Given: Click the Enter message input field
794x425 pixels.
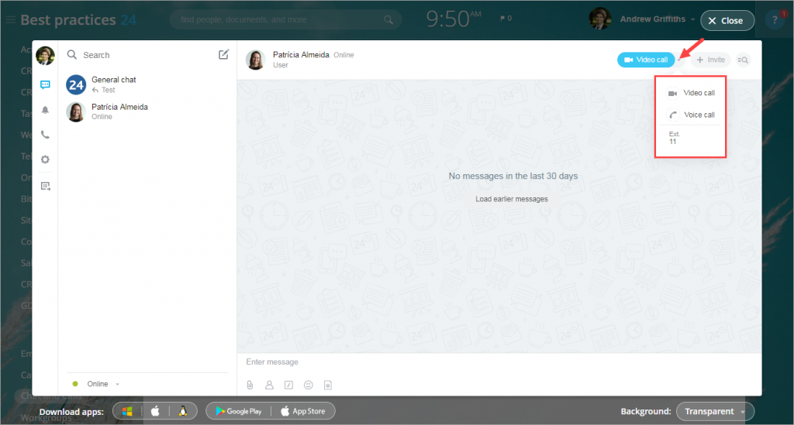Looking at the screenshot, I should coord(499,362).
